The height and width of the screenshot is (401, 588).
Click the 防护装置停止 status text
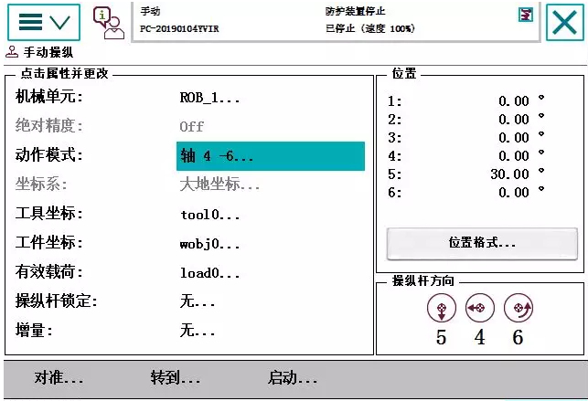(x=355, y=11)
